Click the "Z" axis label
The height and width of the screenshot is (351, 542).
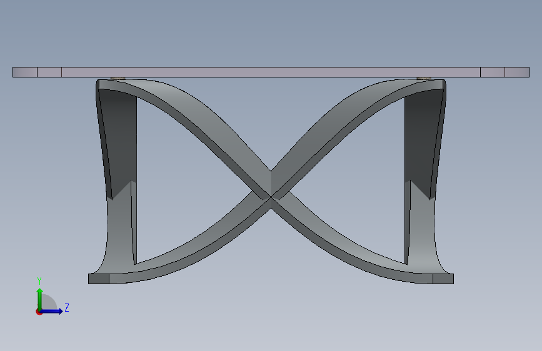click(67, 307)
